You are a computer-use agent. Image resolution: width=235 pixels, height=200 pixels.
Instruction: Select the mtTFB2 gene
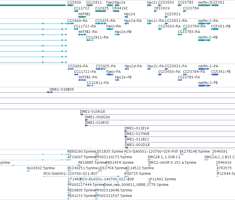tap(83, 17)
